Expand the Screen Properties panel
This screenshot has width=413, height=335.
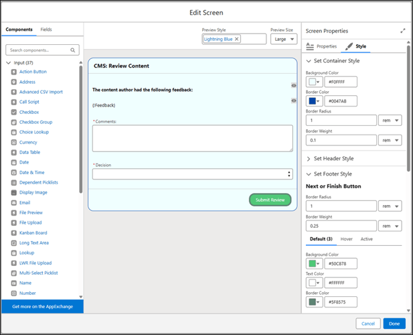[402, 31]
